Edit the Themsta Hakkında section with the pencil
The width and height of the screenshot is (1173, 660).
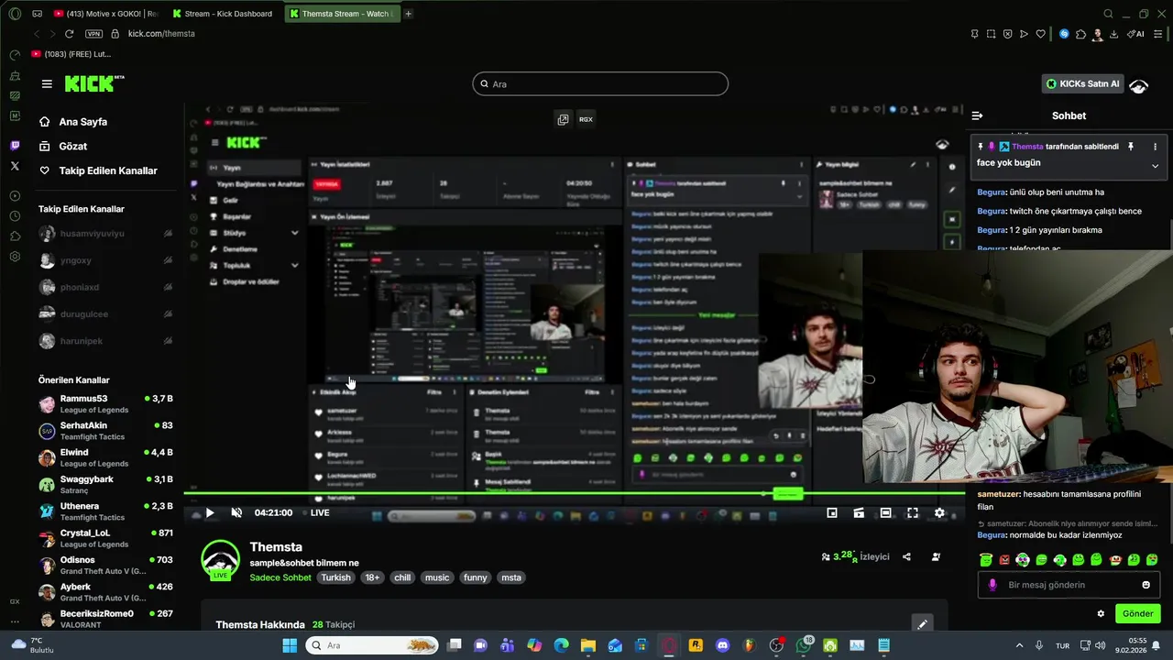pyautogui.click(x=922, y=624)
